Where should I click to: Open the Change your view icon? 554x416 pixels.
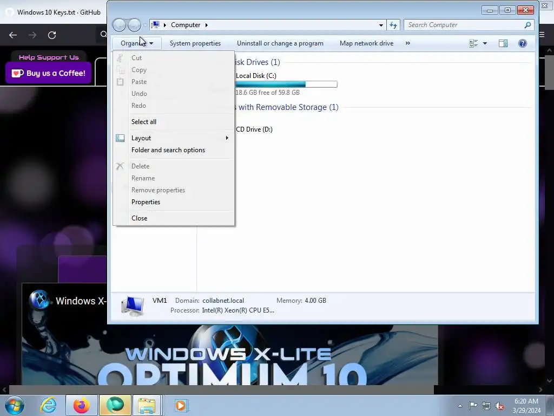point(473,43)
